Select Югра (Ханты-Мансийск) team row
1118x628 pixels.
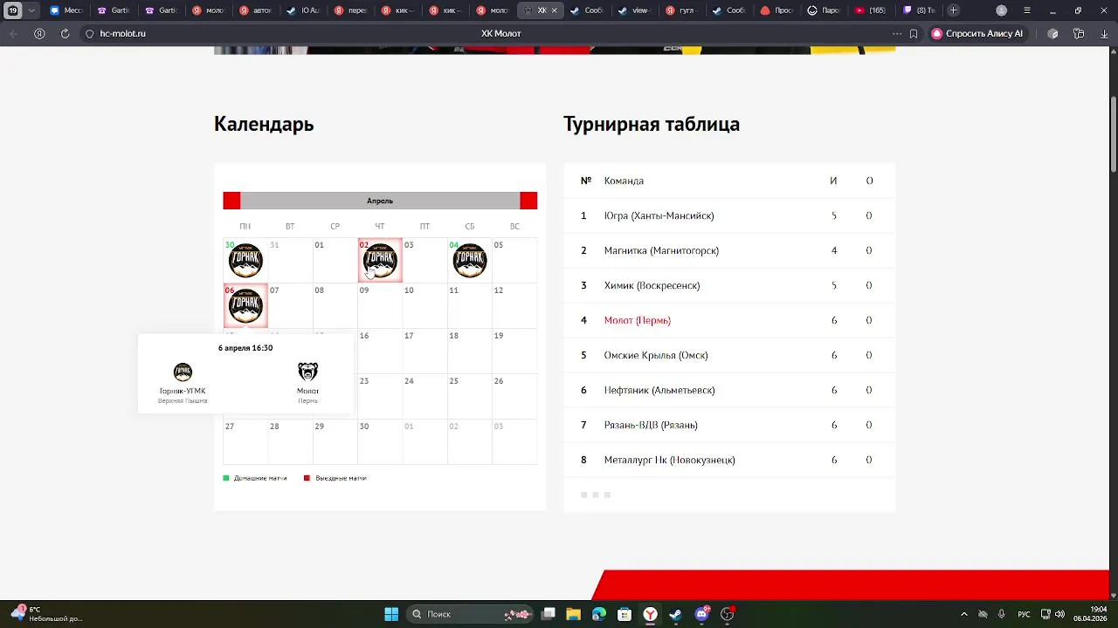coord(729,215)
